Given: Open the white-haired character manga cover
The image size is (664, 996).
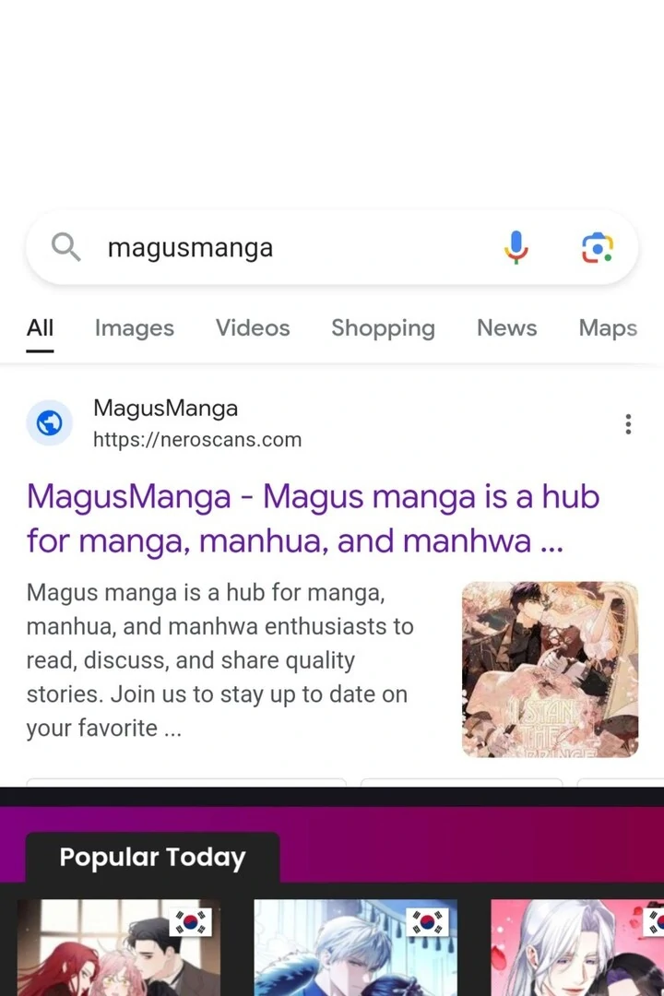Looking at the screenshot, I should 577,947.
